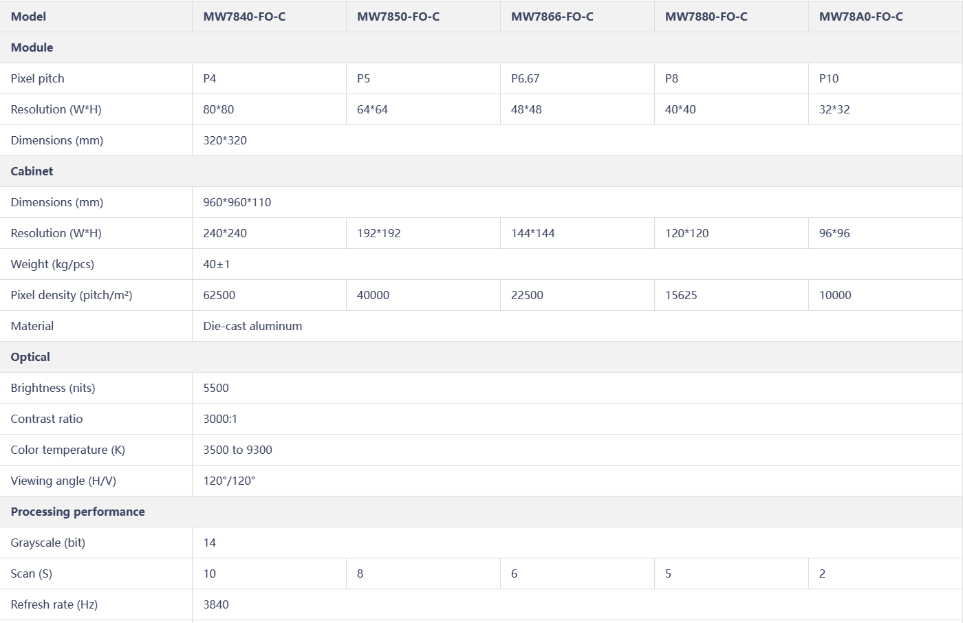Click the Weight (kg/pcs) row label
Image resolution: width=963 pixels, height=623 pixels.
pos(52,264)
